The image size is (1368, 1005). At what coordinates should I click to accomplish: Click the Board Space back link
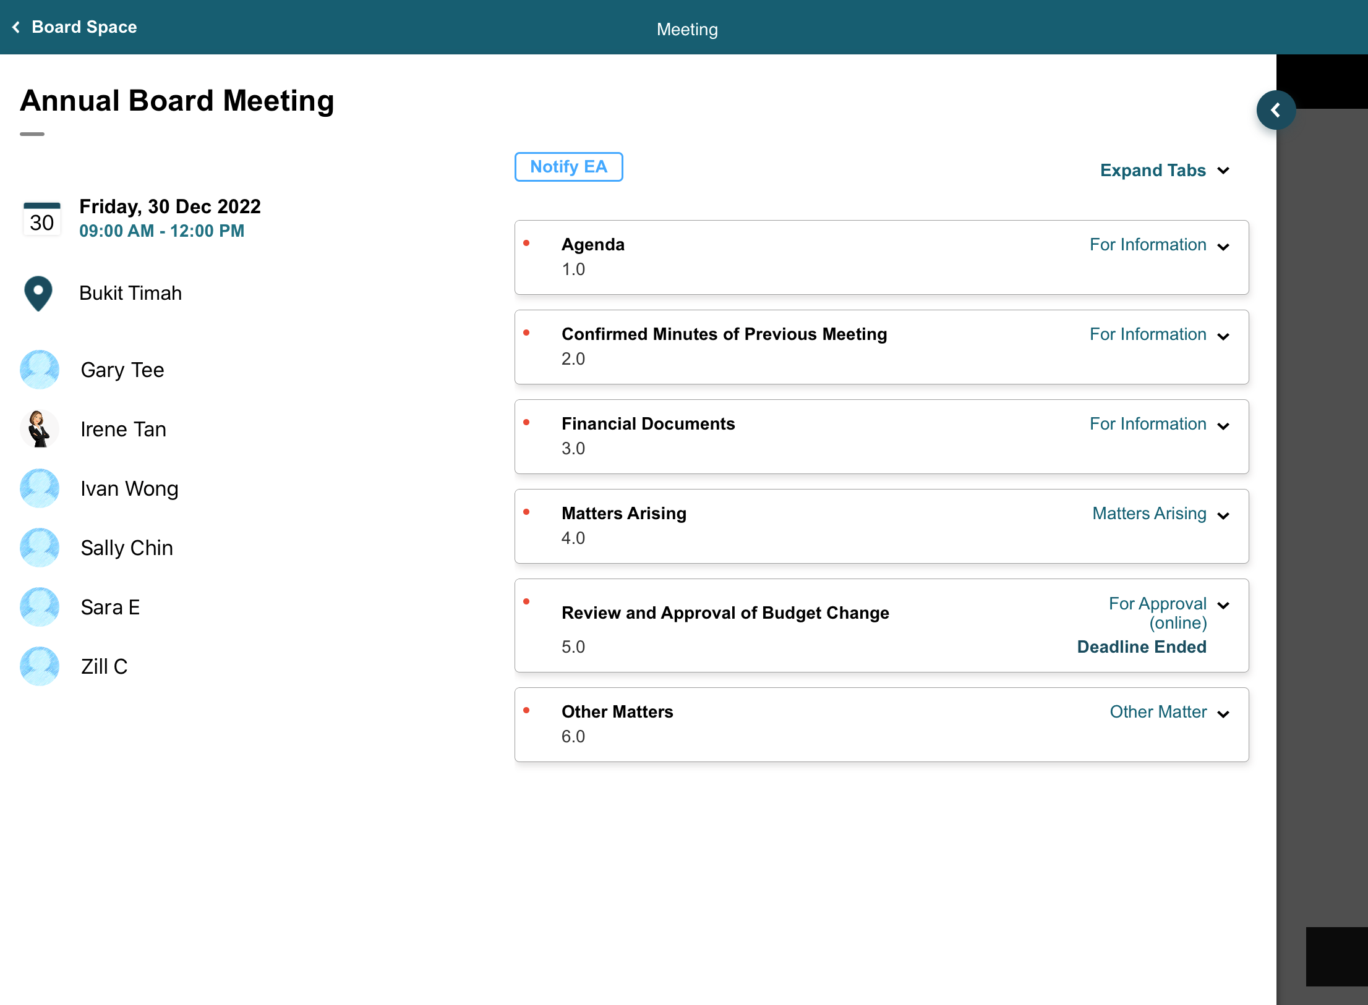click(84, 27)
